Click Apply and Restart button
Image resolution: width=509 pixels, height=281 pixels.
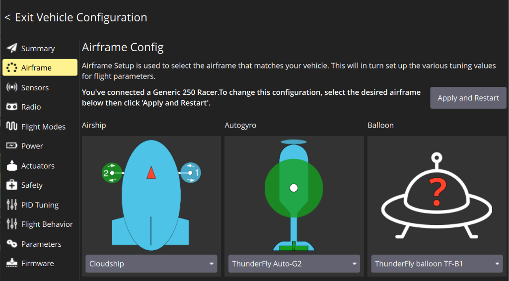pyautogui.click(x=468, y=98)
